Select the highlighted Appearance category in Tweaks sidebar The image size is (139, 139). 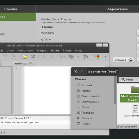[x=18, y=17]
